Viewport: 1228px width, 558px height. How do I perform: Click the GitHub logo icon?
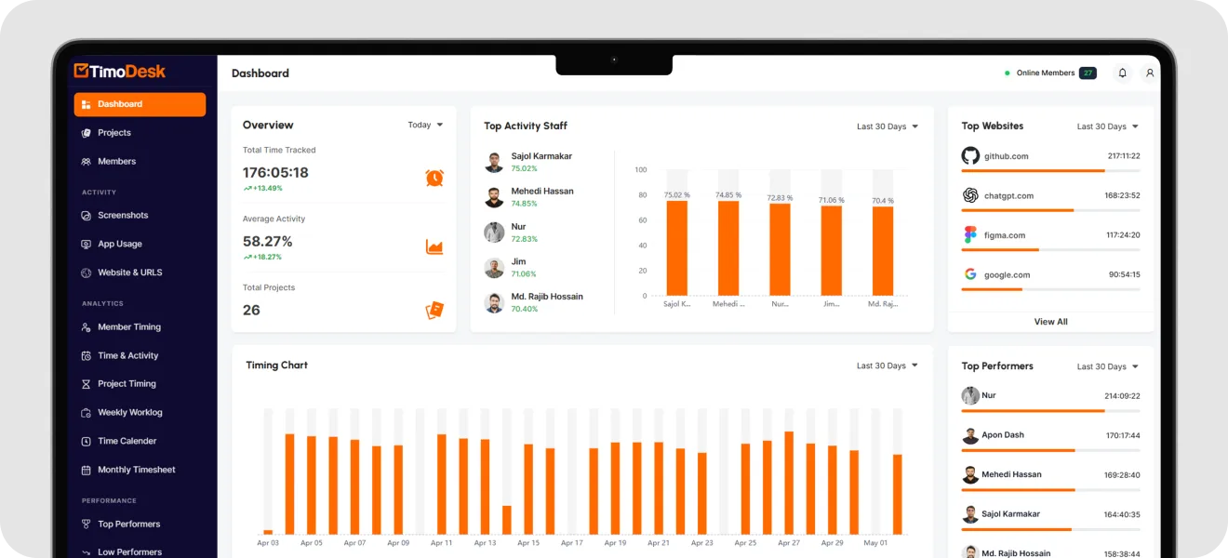(x=970, y=156)
